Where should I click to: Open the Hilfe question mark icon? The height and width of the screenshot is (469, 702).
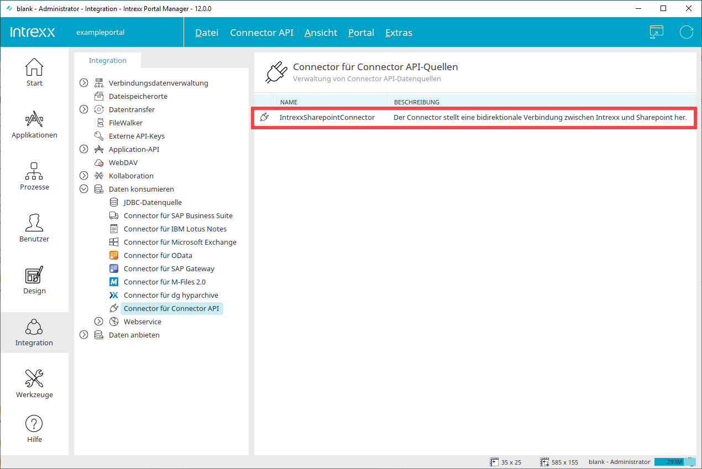34,424
